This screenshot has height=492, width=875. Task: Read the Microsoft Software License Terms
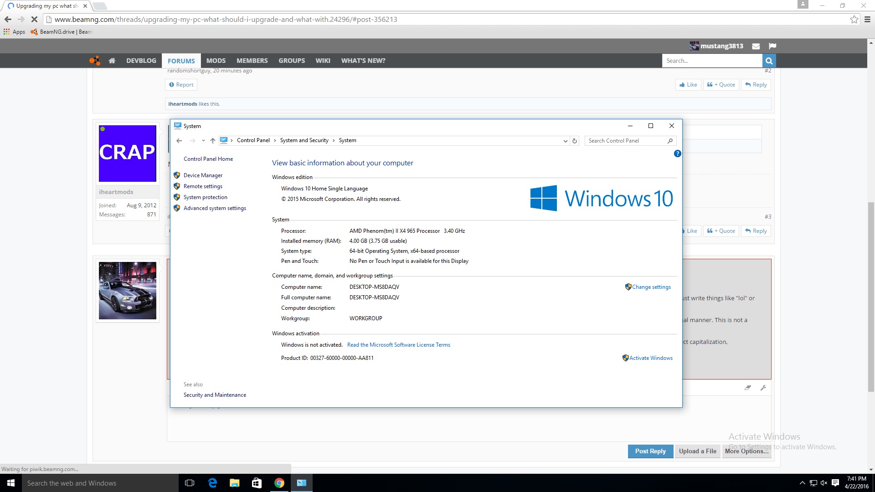(x=399, y=345)
